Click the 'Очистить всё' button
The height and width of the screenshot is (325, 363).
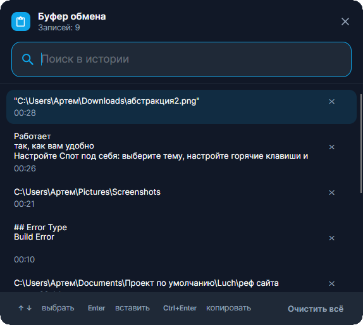click(316, 309)
